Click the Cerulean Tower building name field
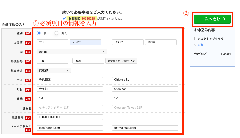240x138 pixels. (145, 108)
